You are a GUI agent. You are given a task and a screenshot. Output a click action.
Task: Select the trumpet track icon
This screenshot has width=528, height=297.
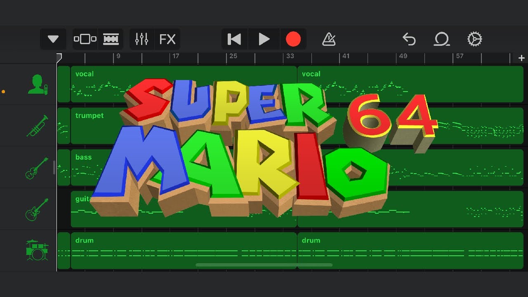click(x=38, y=126)
